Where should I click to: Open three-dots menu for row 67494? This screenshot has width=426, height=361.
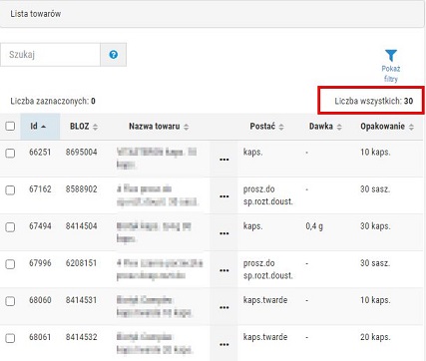[224, 233]
